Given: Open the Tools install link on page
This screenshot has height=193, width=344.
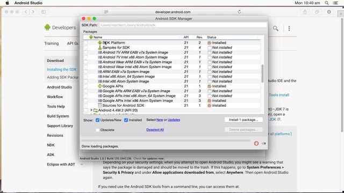Looking at the screenshot, I should [x=279, y=95].
